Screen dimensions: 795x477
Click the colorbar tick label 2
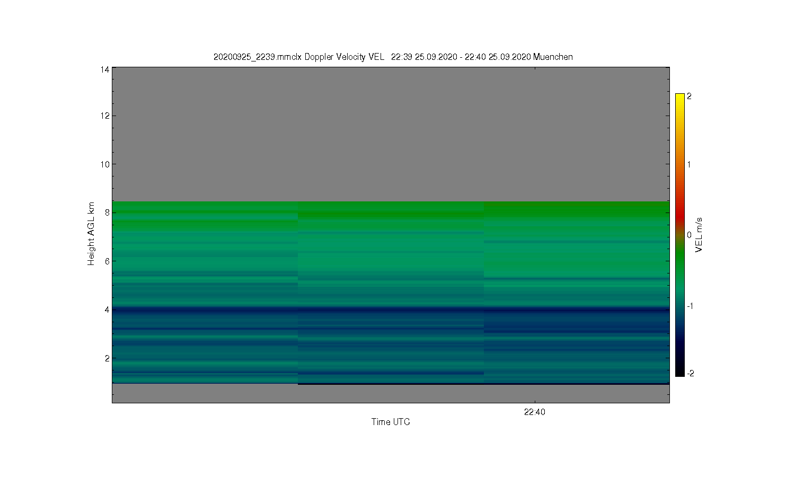[689, 96]
